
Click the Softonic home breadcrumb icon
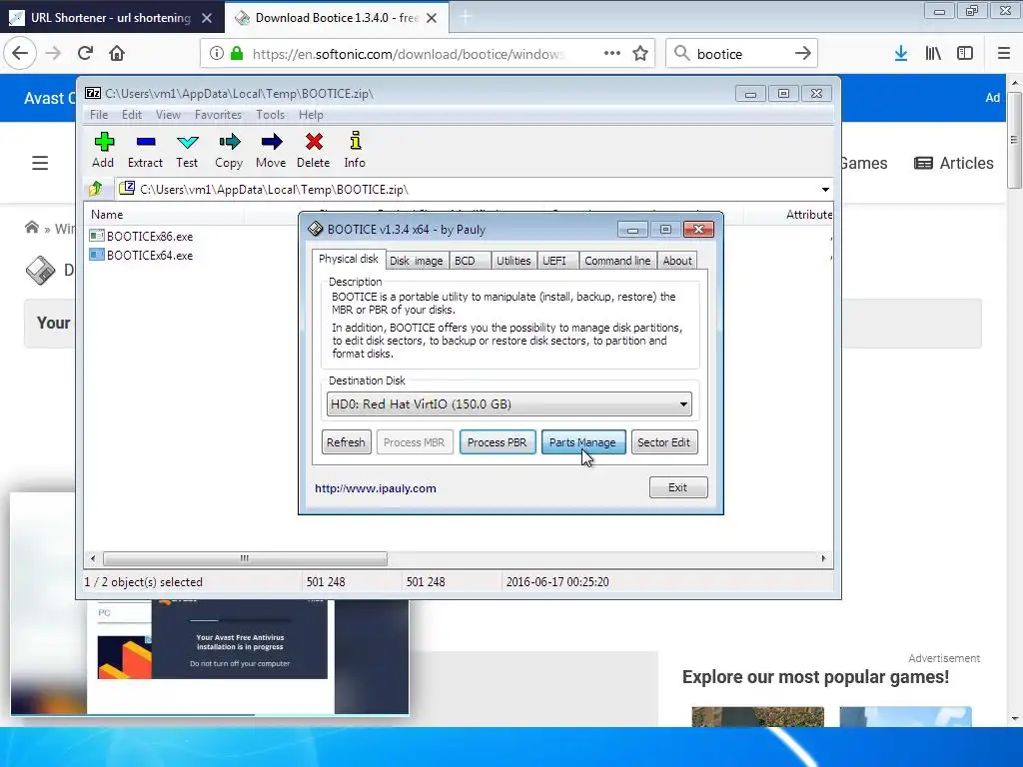(31, 228)
